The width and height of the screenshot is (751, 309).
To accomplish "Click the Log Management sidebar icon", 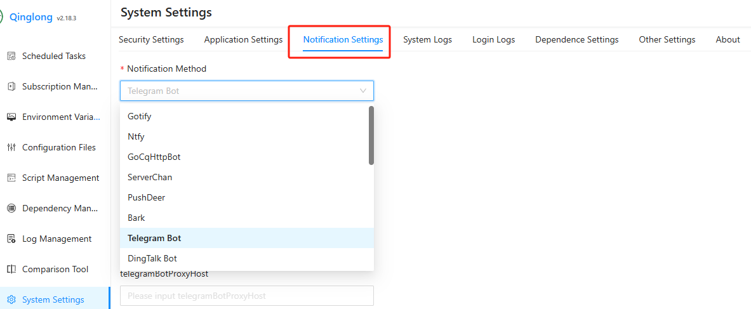I will click(x=11, y=239).
